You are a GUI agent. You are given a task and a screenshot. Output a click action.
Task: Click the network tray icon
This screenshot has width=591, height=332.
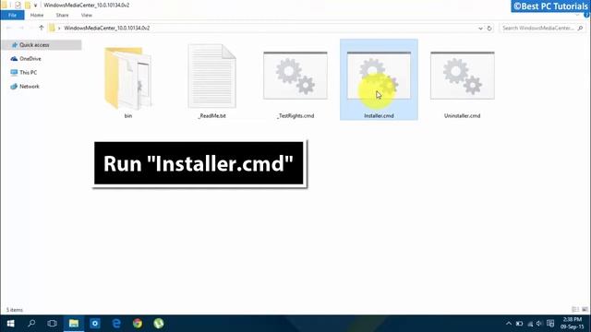(530, 324)
